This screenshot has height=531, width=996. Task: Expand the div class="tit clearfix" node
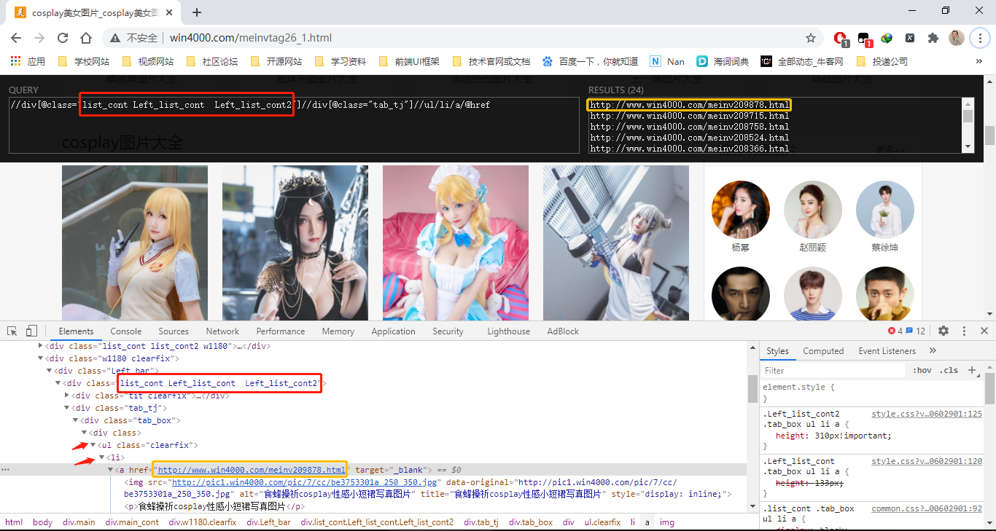click(67, 396)
